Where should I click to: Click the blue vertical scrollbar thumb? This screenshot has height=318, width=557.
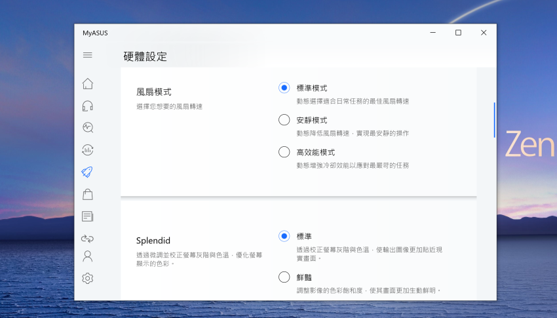coord(494,120)
